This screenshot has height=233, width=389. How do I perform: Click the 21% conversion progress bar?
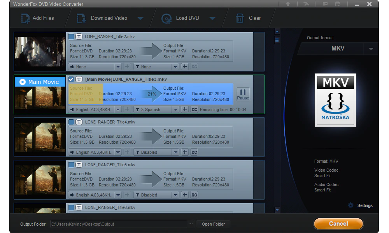[151, 94]
